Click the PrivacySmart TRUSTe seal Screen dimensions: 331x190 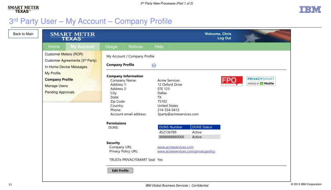(261, 81)
